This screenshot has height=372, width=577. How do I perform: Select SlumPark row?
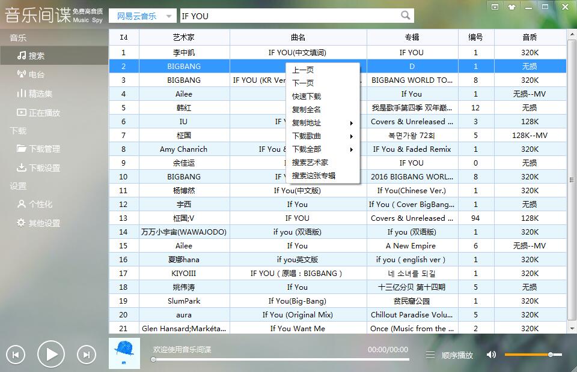337,301
